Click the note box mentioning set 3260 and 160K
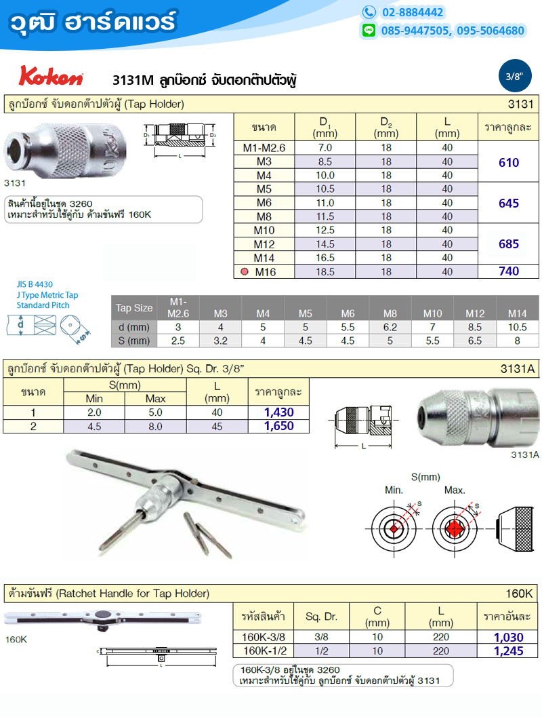This screenshot has height=717, width=542. click(103, 210)
